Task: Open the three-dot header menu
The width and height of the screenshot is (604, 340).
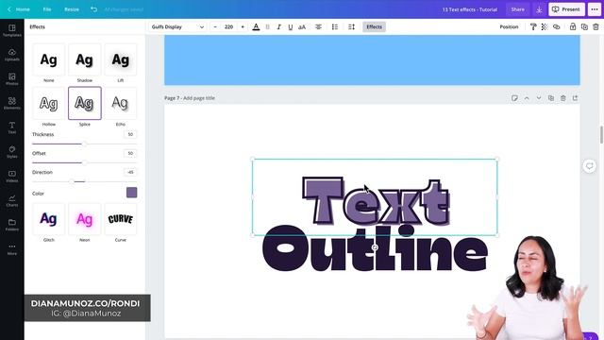Action: pos(595,9)
